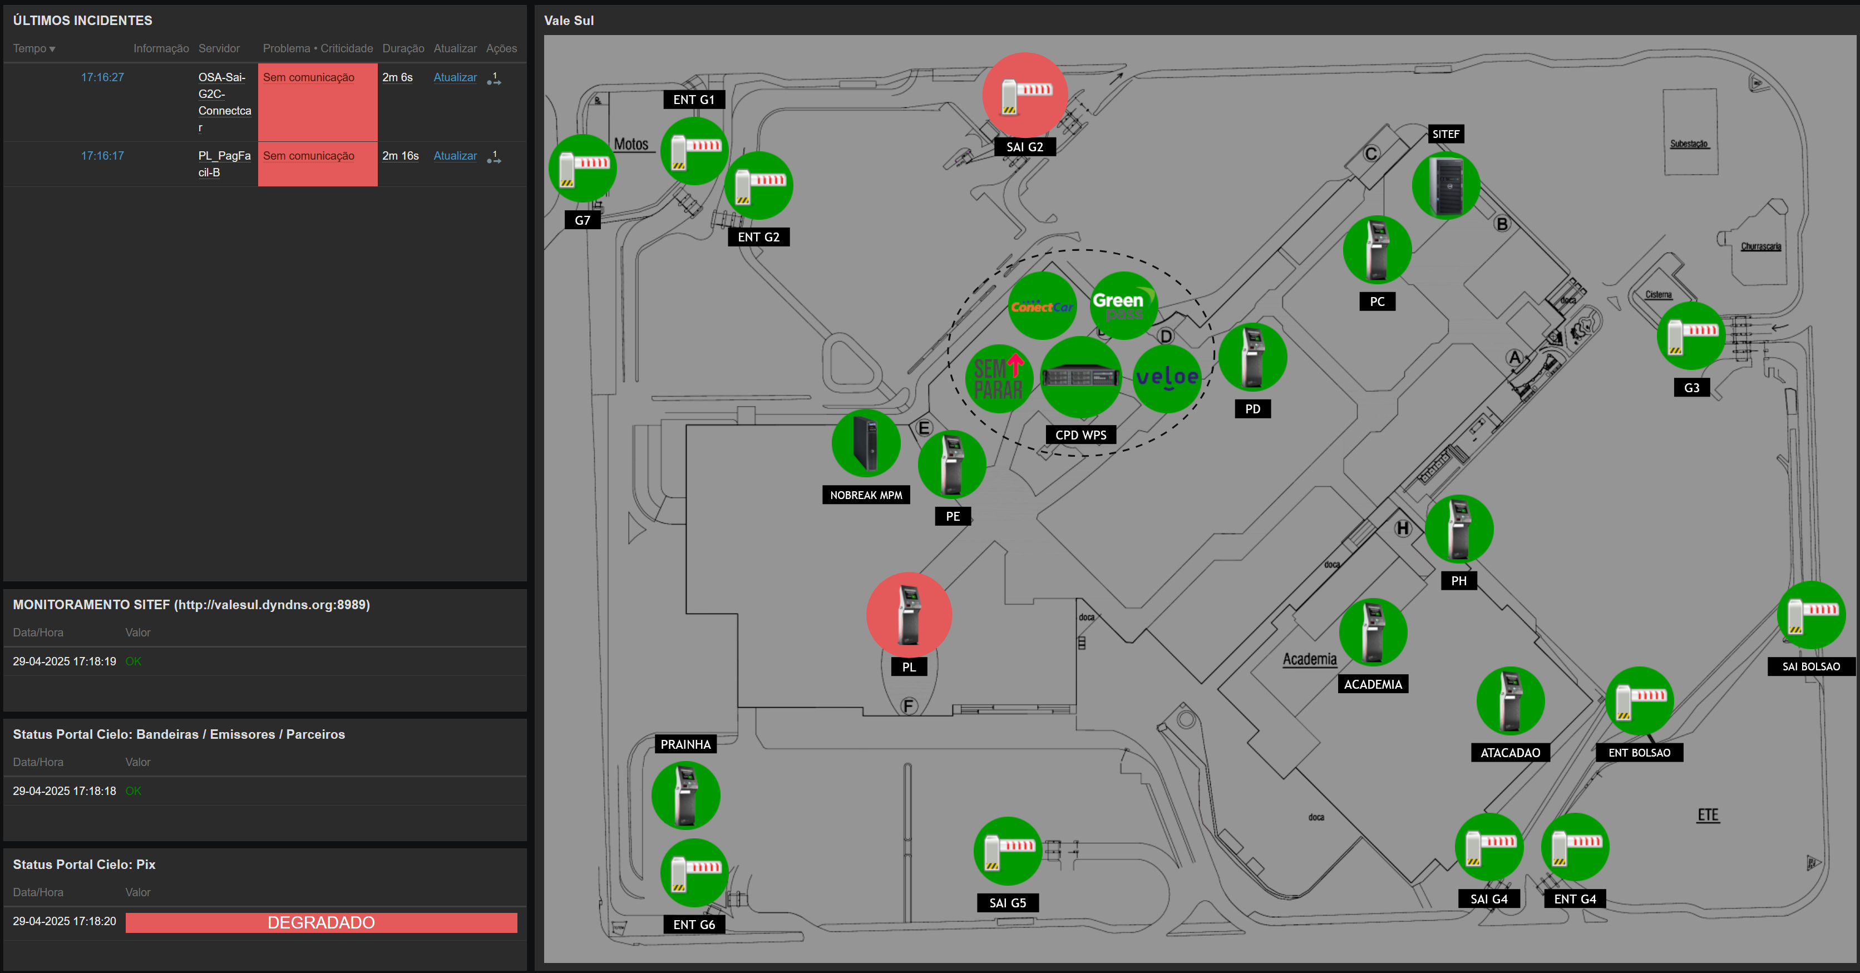Click the red DEGRADADO status bar

click(x=320, y=922)
